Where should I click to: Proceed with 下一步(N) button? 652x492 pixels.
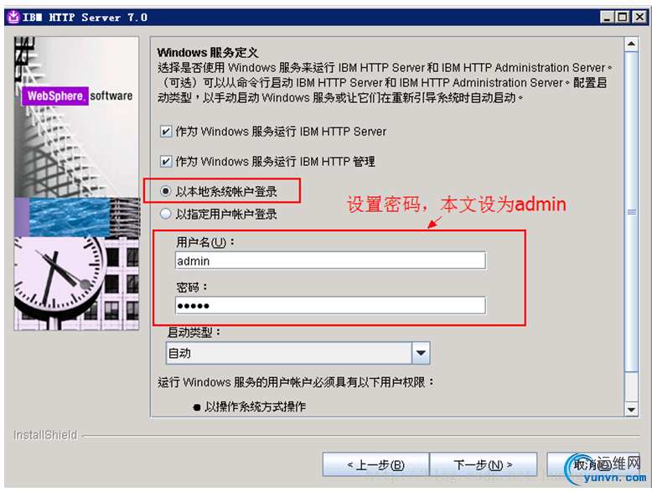click(x=483, y=464)
